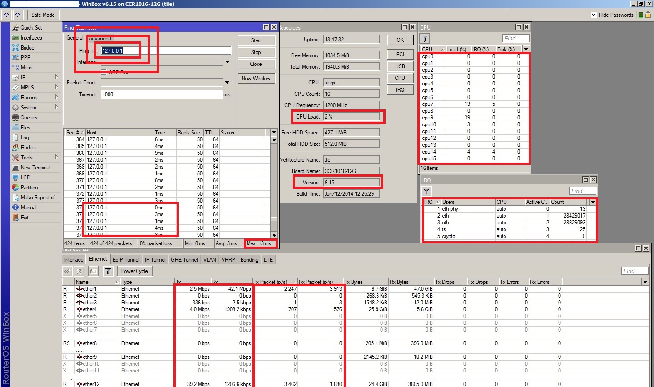The image size is (654, 387).
Task: Click the Redo arrow in the toolbar
Action: click(x=18, y=15)
